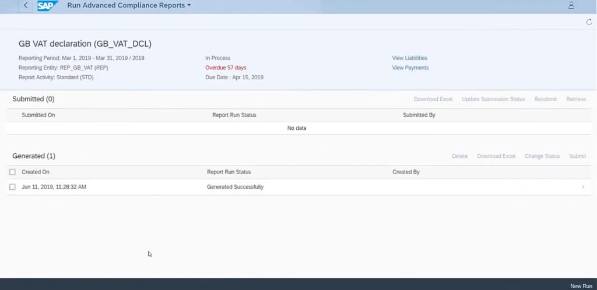This screenshot has height=290, width=597.
Task: Open the user profile icon
Action: point(571,5)
